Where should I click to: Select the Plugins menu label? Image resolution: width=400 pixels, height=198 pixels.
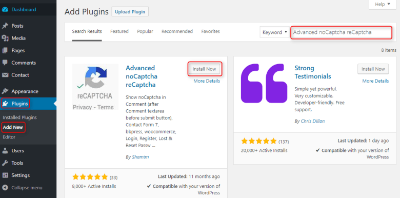[19, 104]
